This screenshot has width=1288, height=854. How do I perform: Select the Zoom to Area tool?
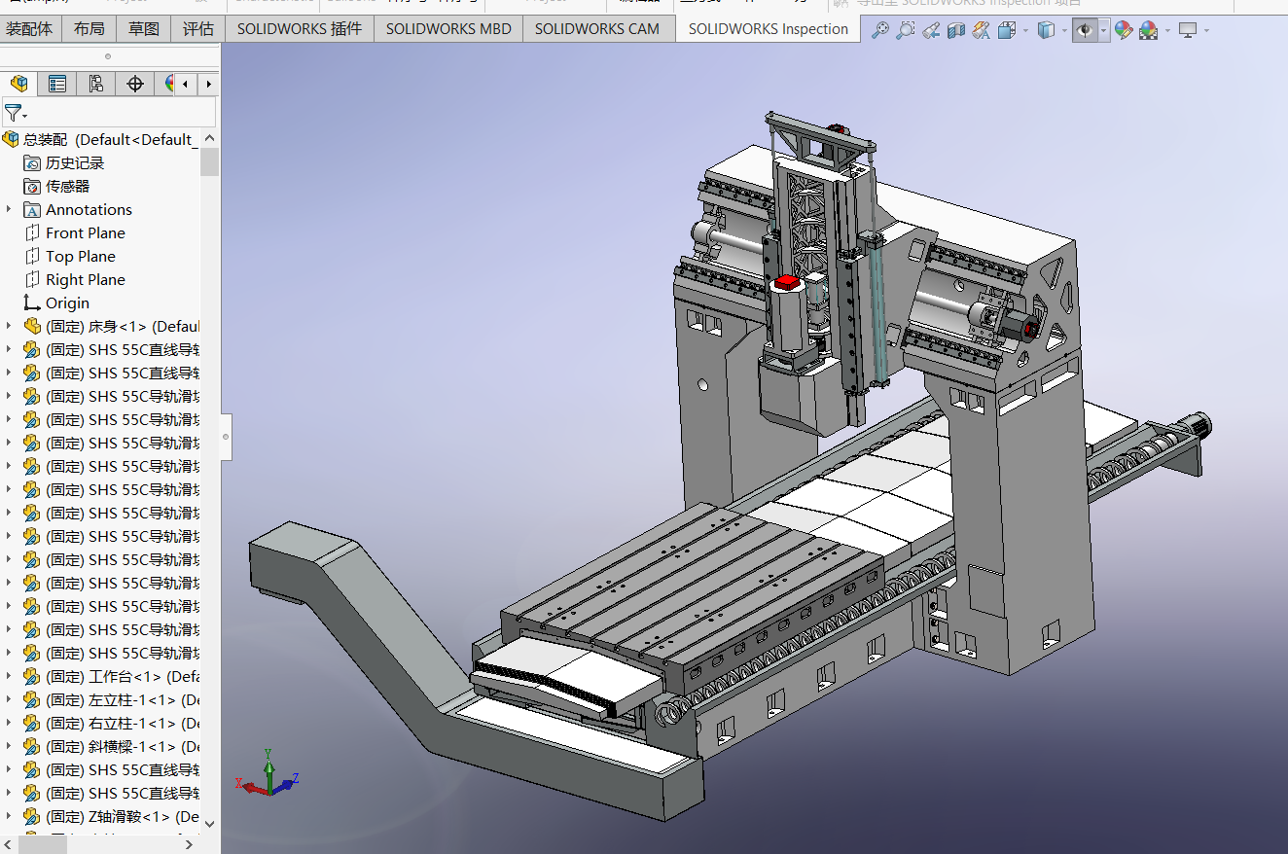click(905, 30)
